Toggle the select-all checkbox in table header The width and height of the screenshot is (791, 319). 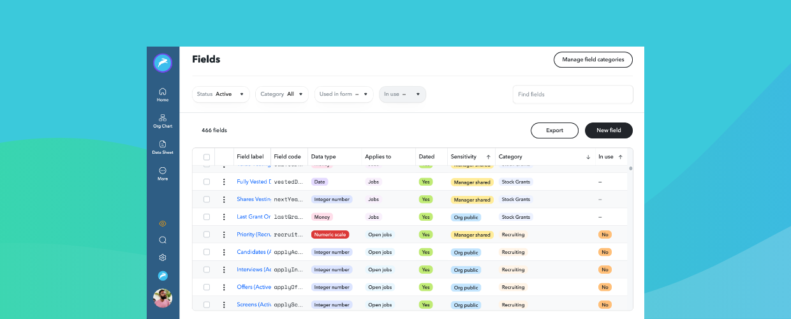click(207, 157)
